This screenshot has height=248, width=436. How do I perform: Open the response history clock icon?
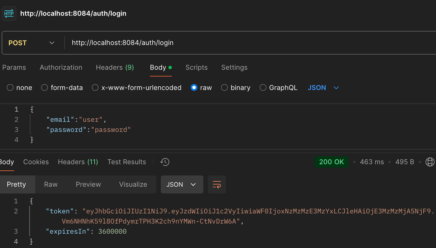click(165, 162)
